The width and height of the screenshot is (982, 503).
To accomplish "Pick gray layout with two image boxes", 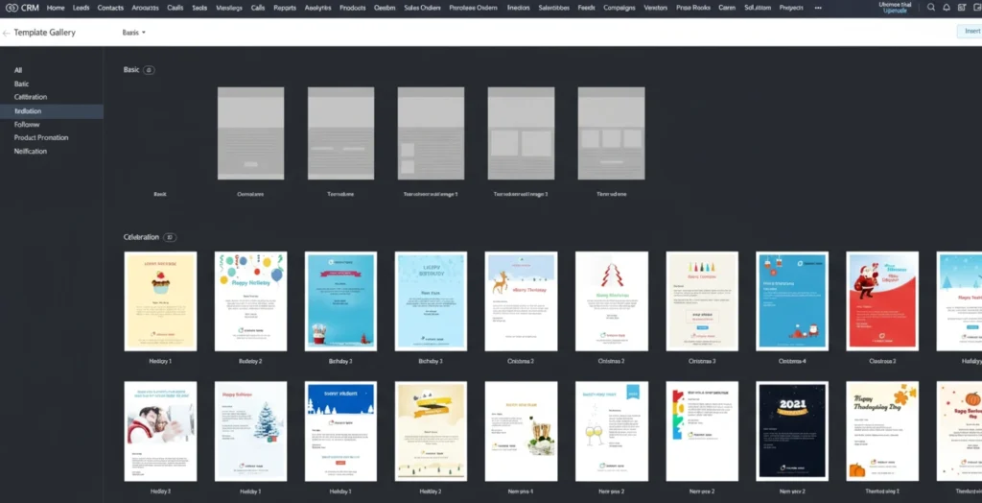I will [x=521, y=133].
